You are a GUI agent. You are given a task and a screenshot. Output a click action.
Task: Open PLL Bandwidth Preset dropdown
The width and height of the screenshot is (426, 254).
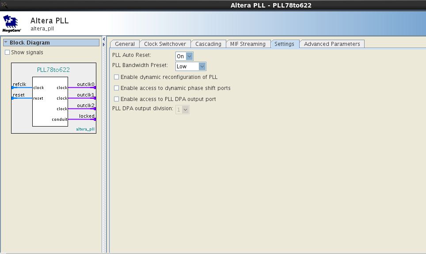pyautogui.click(x=191, y=67)
